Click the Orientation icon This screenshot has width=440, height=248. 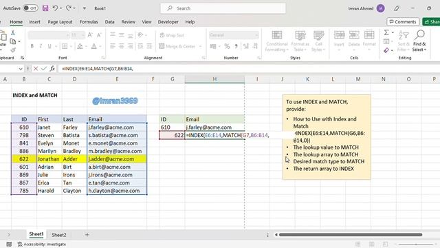[140, 35]
